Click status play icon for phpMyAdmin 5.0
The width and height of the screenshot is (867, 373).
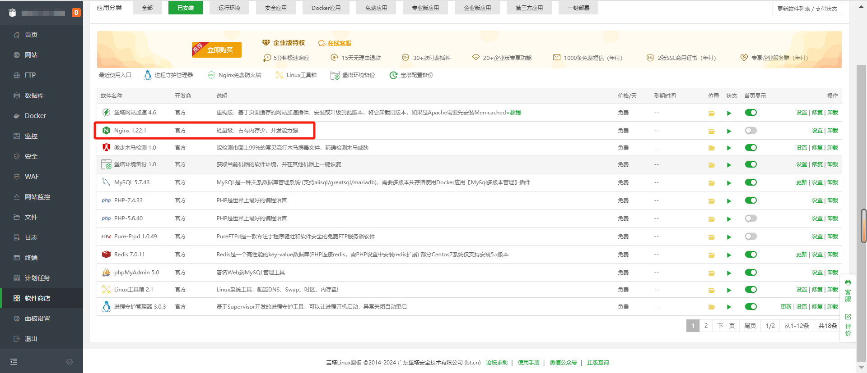point(729,273)
